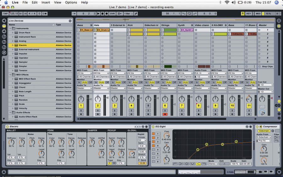The width and height of the screenshot is (283, 177).
Task: Solo track 2 Hats
Action: (x=98, y=110)
